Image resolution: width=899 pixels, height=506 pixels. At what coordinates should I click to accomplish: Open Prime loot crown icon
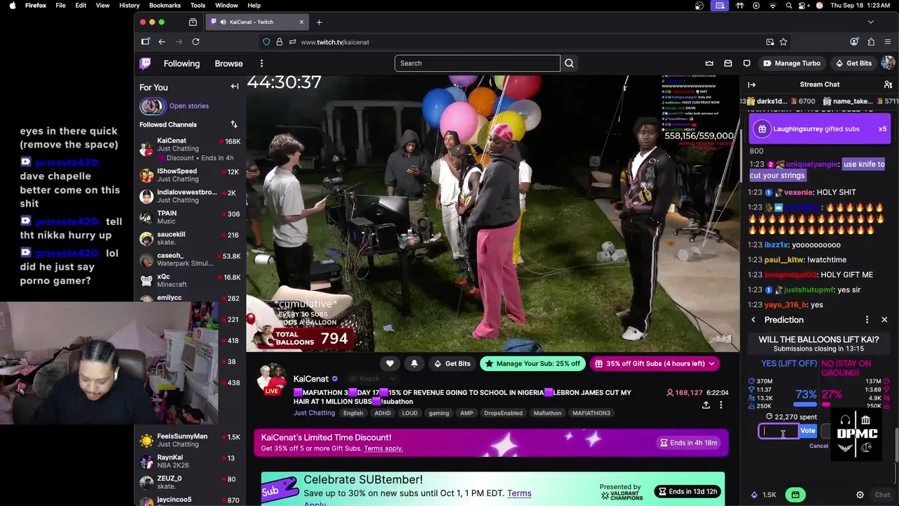pos(709,63)
